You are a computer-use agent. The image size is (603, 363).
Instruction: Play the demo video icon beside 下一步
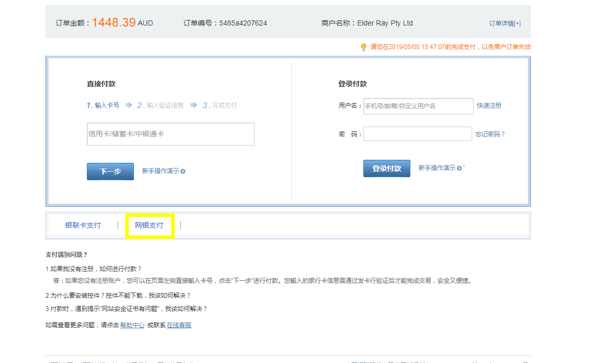(x=182, y=171)
